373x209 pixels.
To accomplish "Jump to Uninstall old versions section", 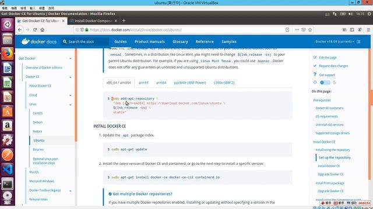I will click(x=329, y=125).
